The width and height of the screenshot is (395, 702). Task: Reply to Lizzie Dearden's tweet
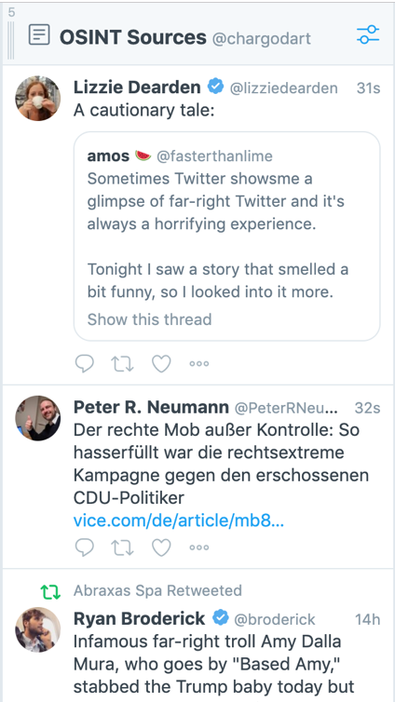(x=84, y=363)
